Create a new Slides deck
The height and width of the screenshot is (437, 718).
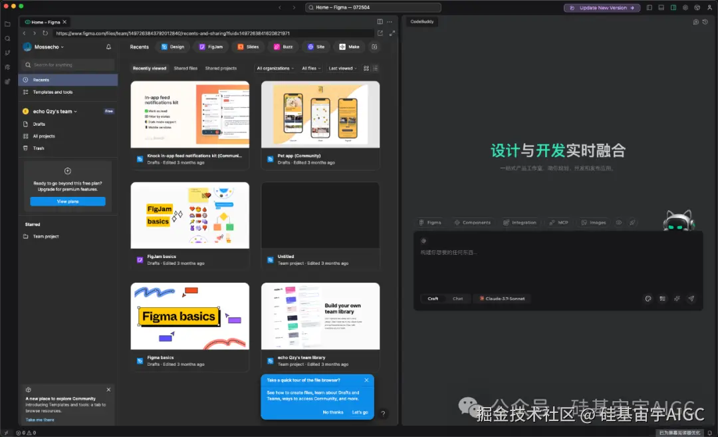point(248,46)
